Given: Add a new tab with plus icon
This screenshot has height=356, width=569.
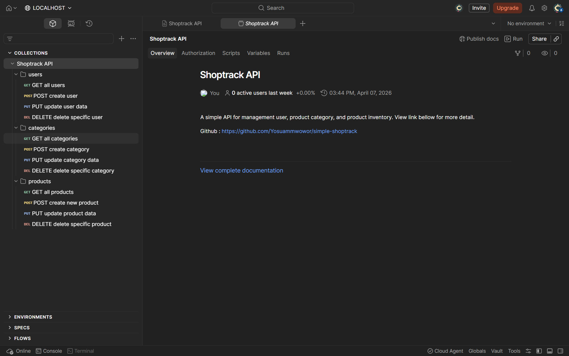Looking at the screenshot, I should (x=302, y=23).
